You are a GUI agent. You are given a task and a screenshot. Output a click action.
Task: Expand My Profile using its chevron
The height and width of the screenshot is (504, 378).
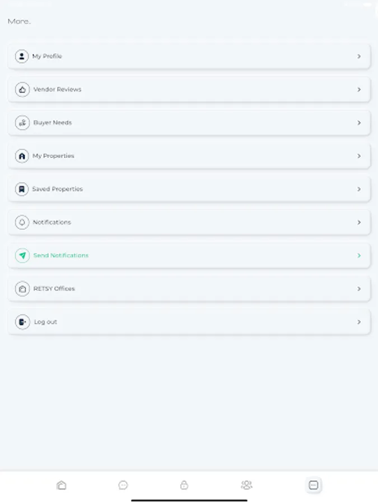(359, 57)
